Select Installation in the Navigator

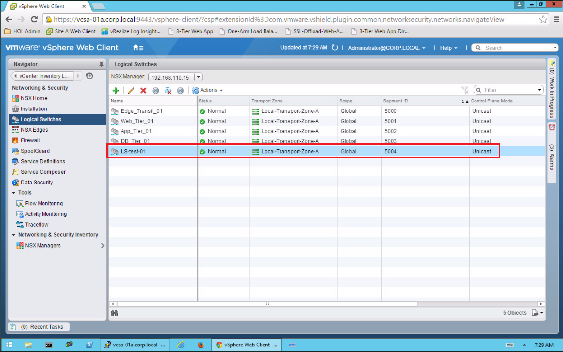34,109
